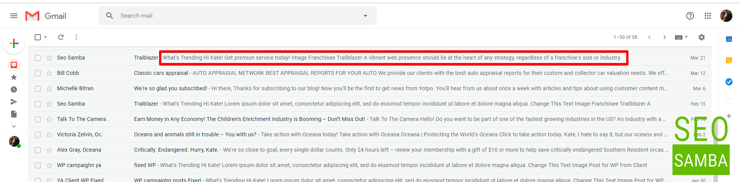Click the Hangouts profile avatar in sidebar
This screenshot has height=182, width=739.
click(x=14, y=141)
